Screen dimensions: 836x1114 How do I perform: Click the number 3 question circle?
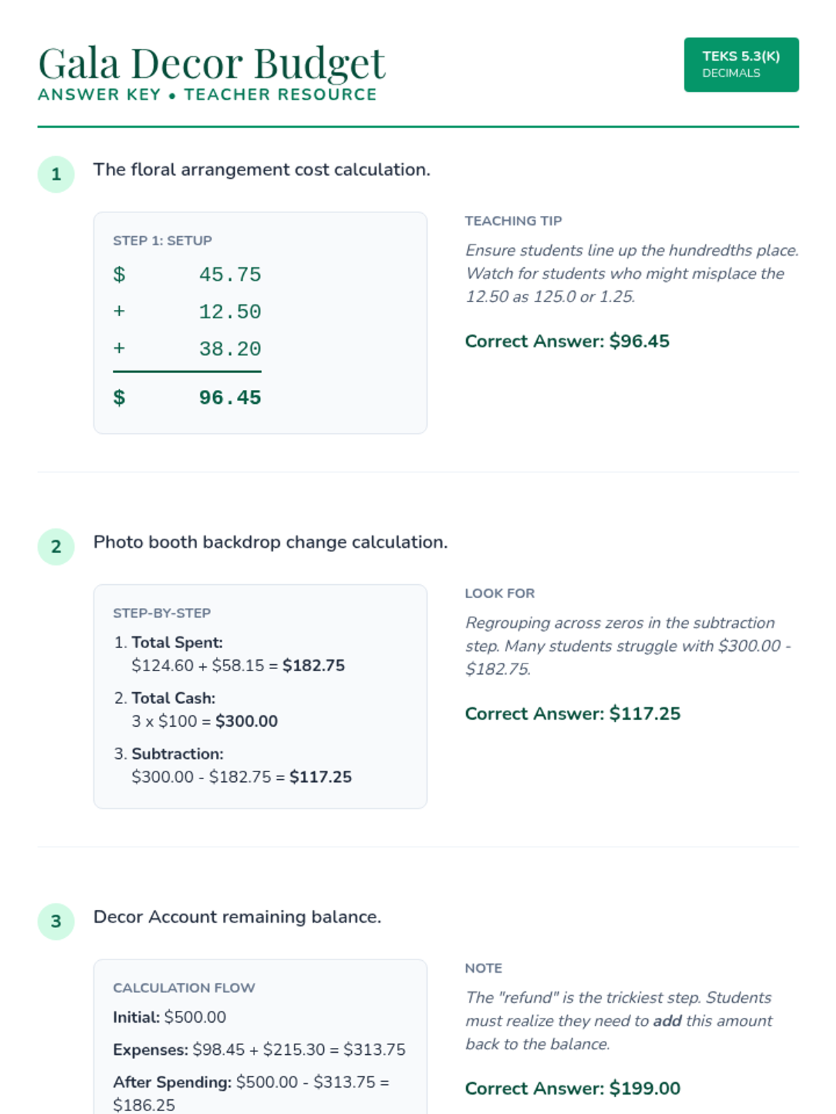coord(56,921)
